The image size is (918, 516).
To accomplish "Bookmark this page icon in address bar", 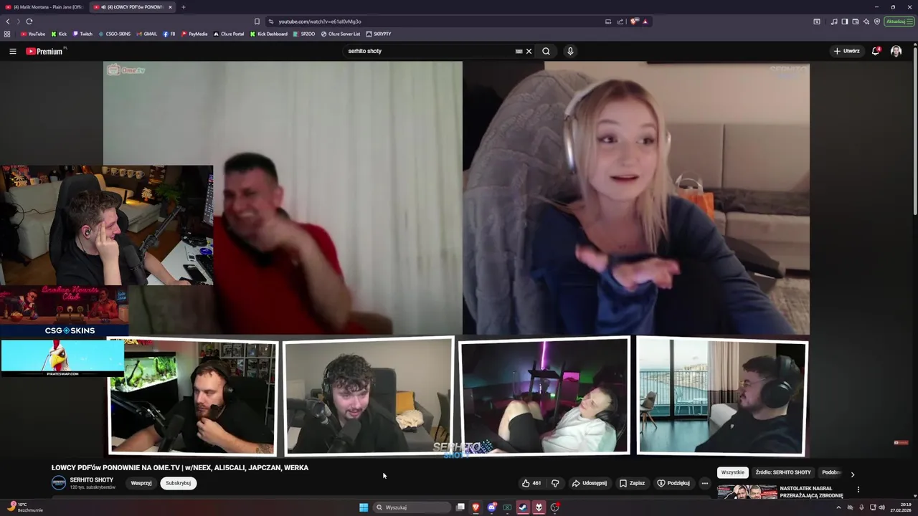I will click(257, 21).
